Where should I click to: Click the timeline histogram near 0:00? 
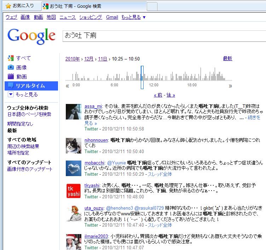click(x=76, y=77)
